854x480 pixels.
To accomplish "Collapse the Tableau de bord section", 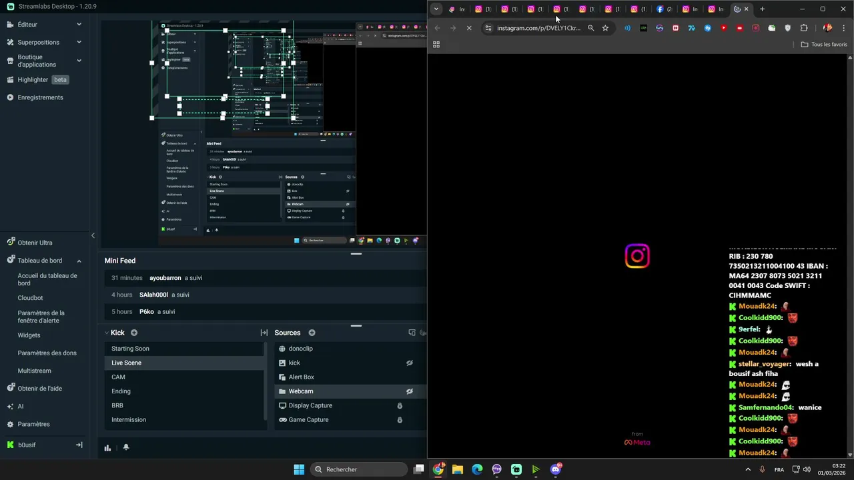I will (x=79, y=261).
